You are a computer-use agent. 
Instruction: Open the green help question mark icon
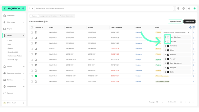click(194, 8)
